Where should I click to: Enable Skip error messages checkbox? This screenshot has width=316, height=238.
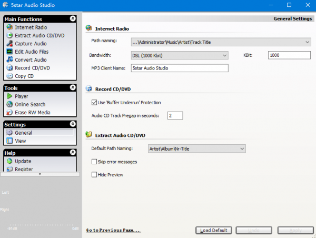tap(94, 162)
